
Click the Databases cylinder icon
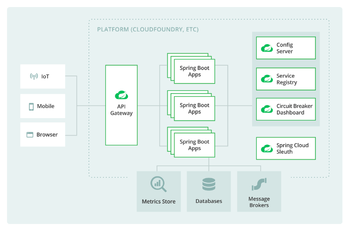[x=209, y=184]
